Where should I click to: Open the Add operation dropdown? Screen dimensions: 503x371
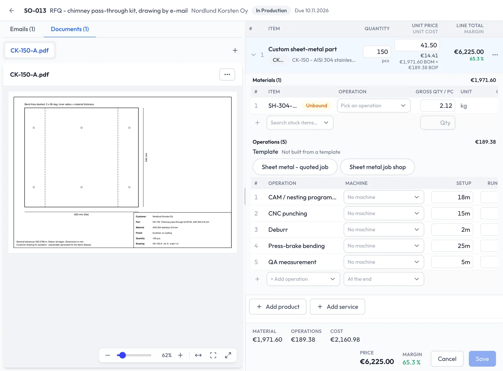[x=303, y=279]
